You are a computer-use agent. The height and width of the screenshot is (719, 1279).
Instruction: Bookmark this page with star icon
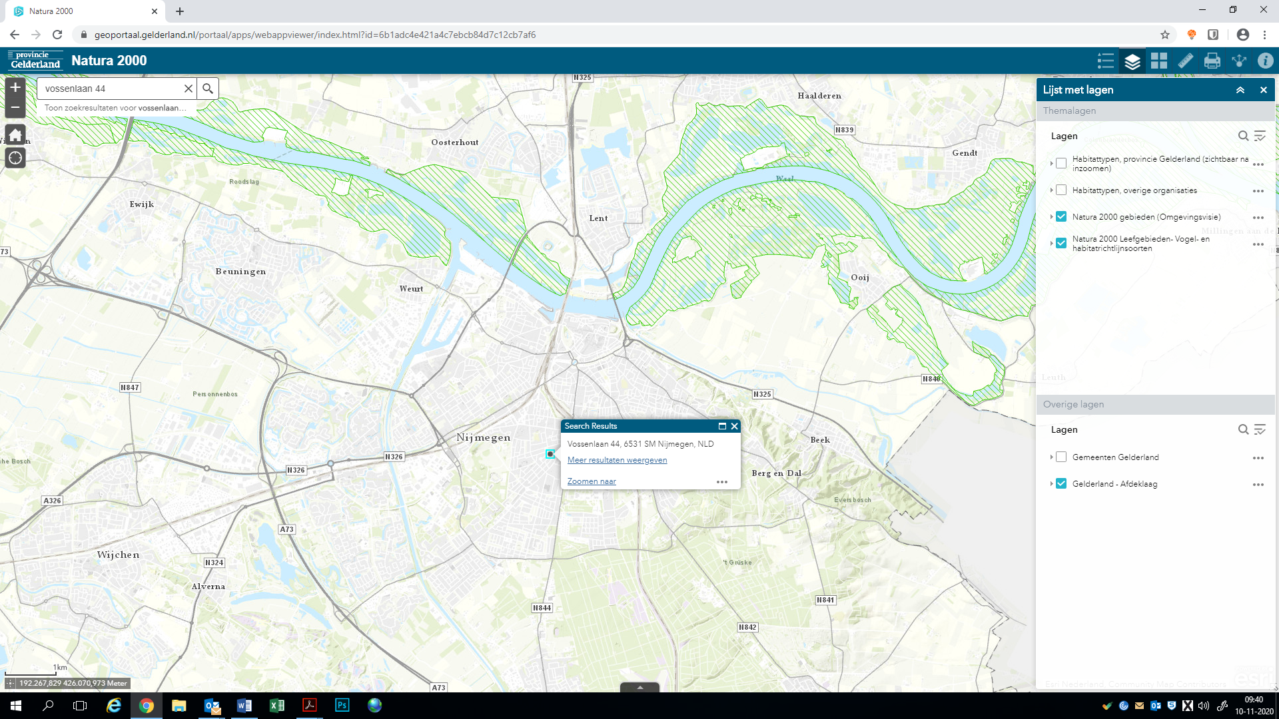tap(1164, 35)
